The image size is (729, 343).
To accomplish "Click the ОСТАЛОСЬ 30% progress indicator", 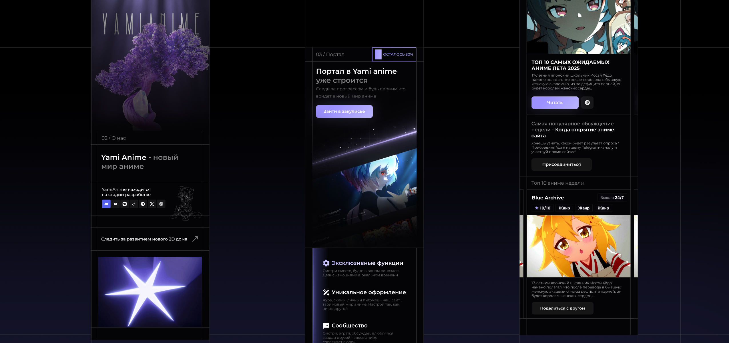I will pyautogui.click(x=394, y=54).
